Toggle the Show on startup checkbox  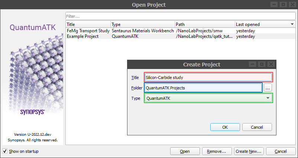click(5, 151)
